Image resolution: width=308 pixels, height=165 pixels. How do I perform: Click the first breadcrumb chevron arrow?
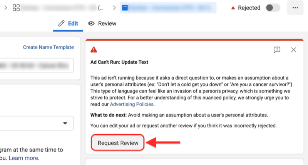tap(4, 8)
